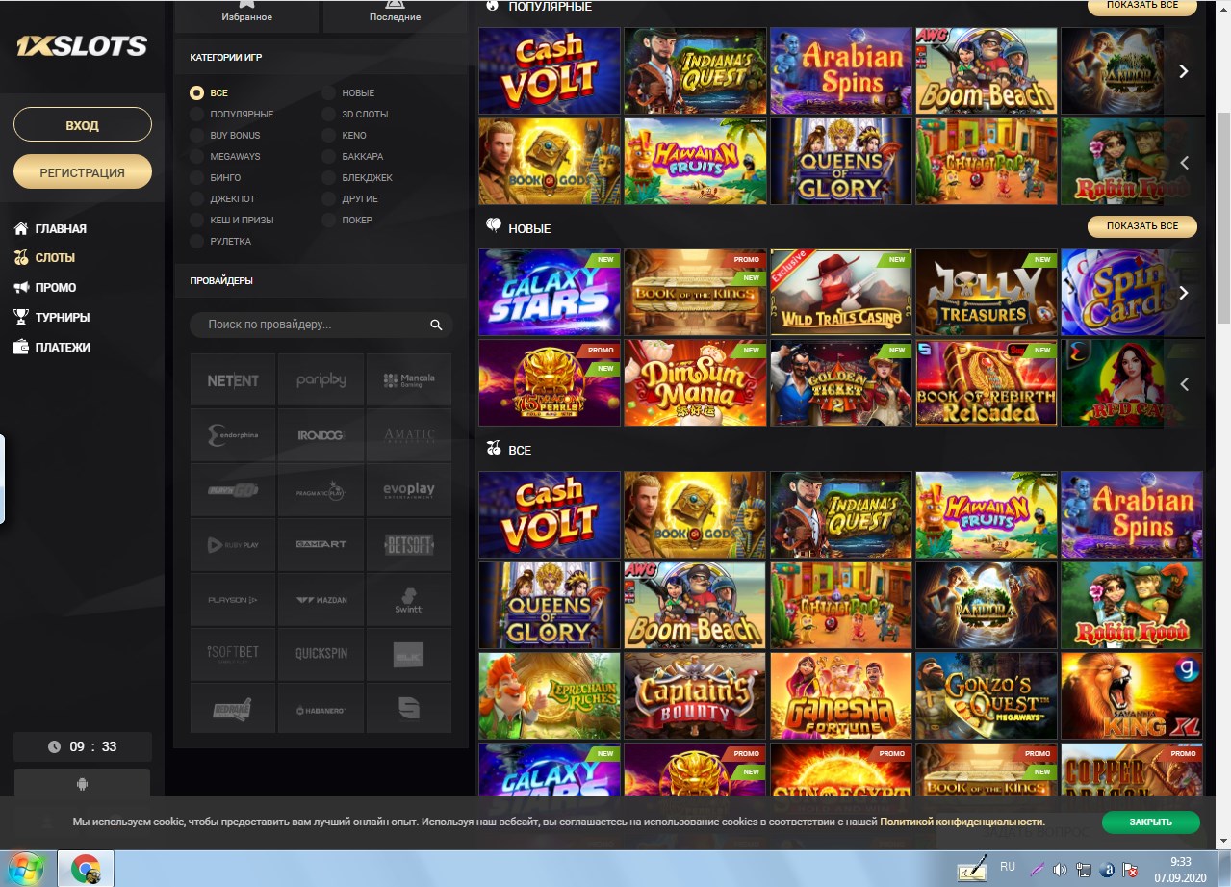
Task: Select the НОВЫЕ category radio button
Action: coord(328,93)
